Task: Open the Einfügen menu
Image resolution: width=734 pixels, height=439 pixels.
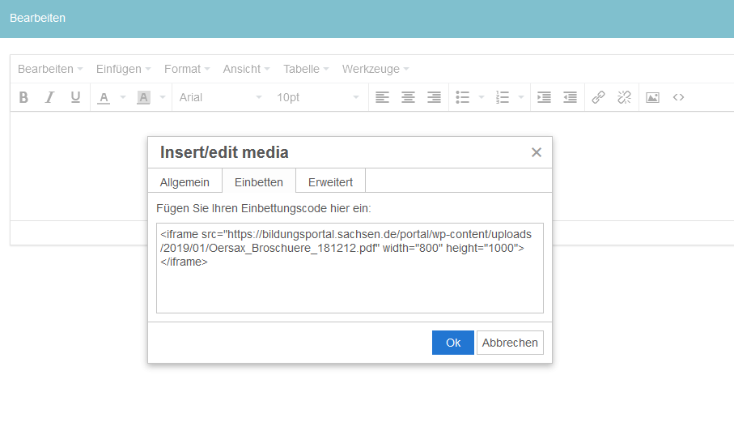Action: [118, 69]
